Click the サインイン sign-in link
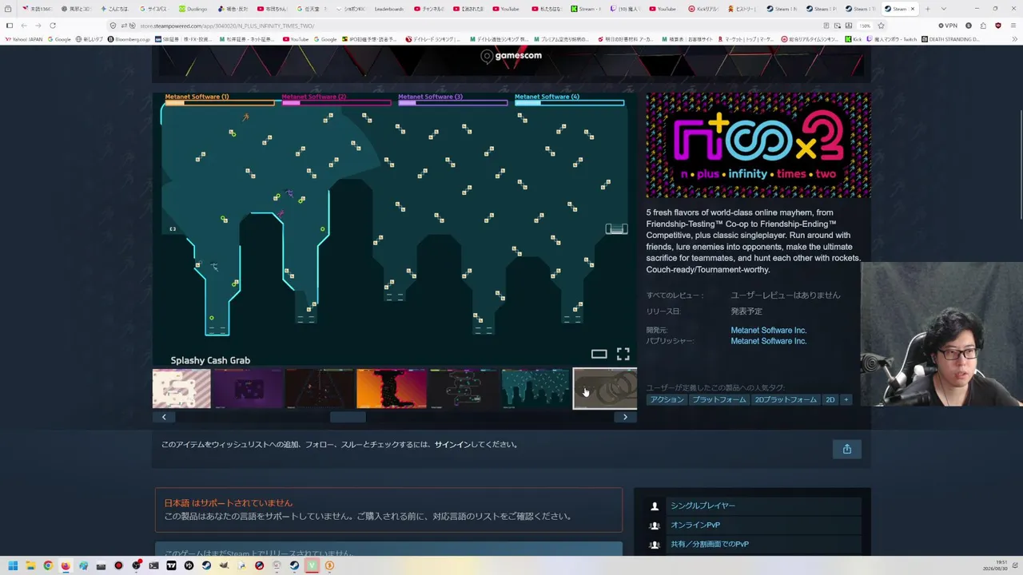This screenshot has width=1023, height=575. coord(452,445)
